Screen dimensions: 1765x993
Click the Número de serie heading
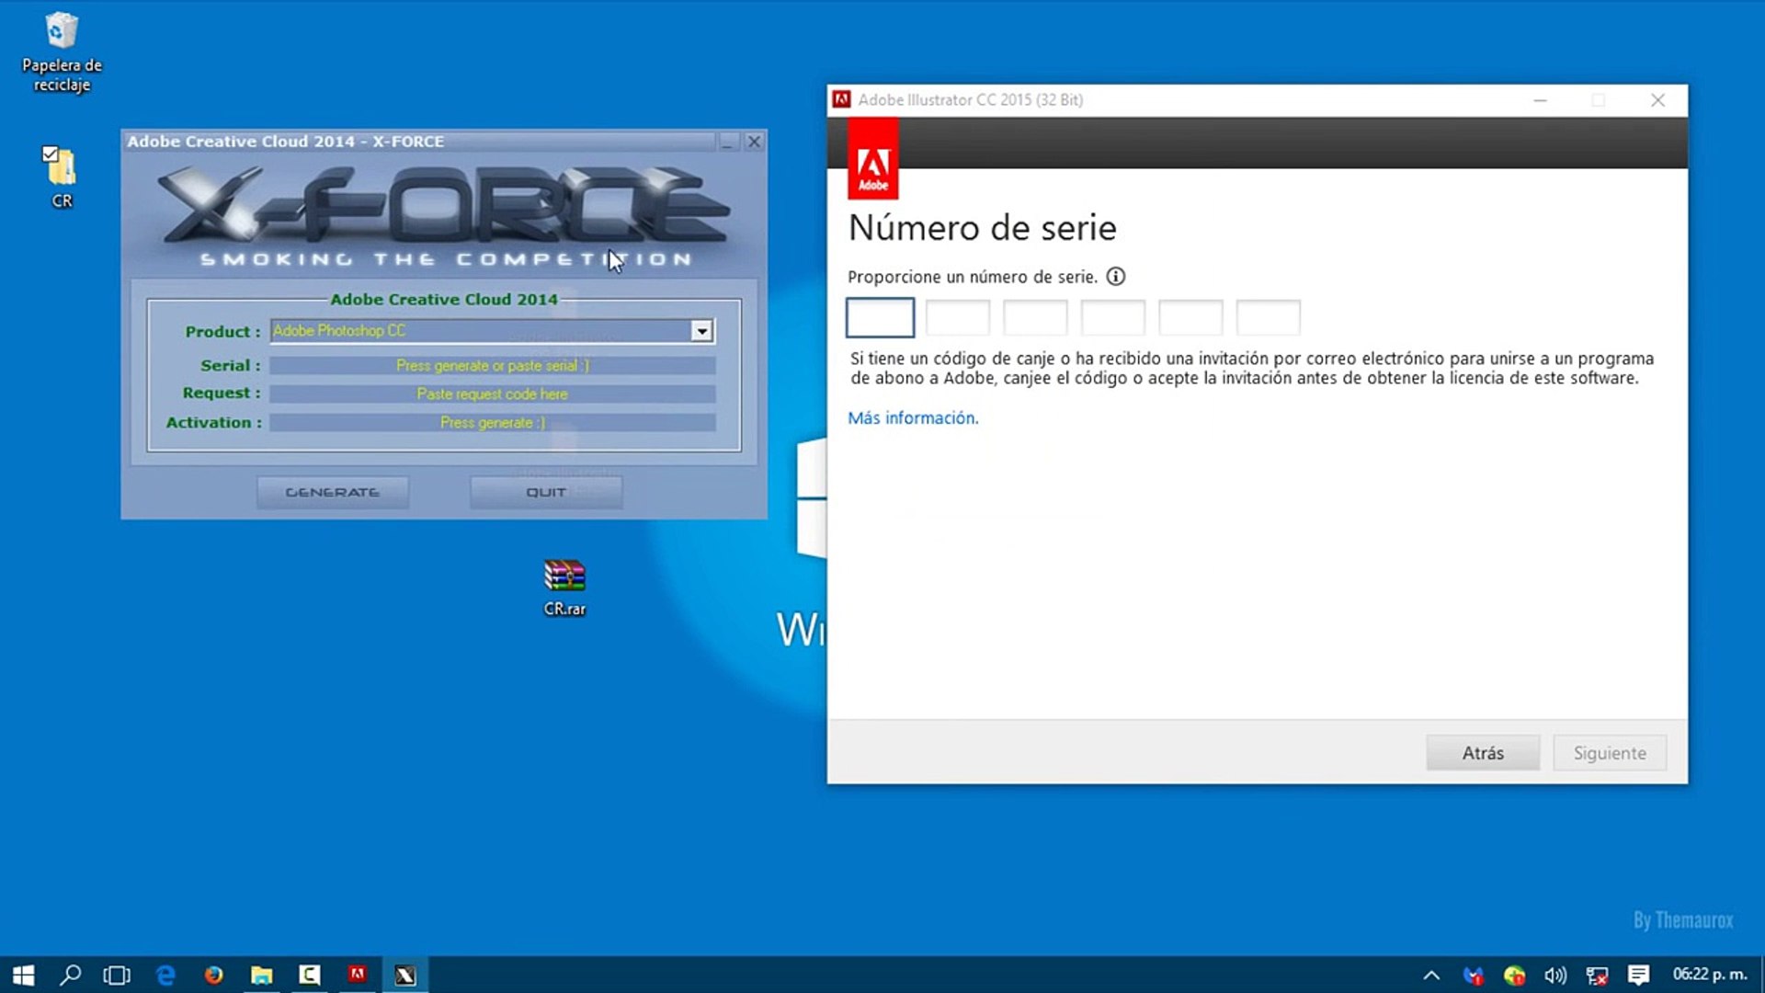click(x=983, y=228)
